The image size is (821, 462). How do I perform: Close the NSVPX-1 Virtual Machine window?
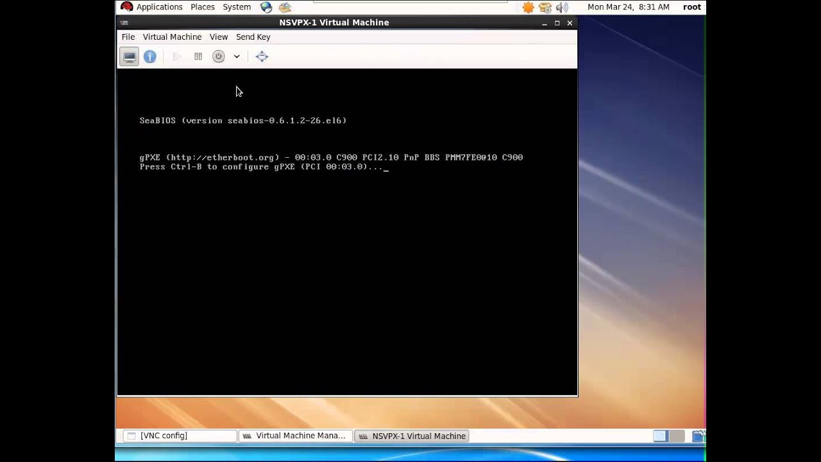pos(570,23)
